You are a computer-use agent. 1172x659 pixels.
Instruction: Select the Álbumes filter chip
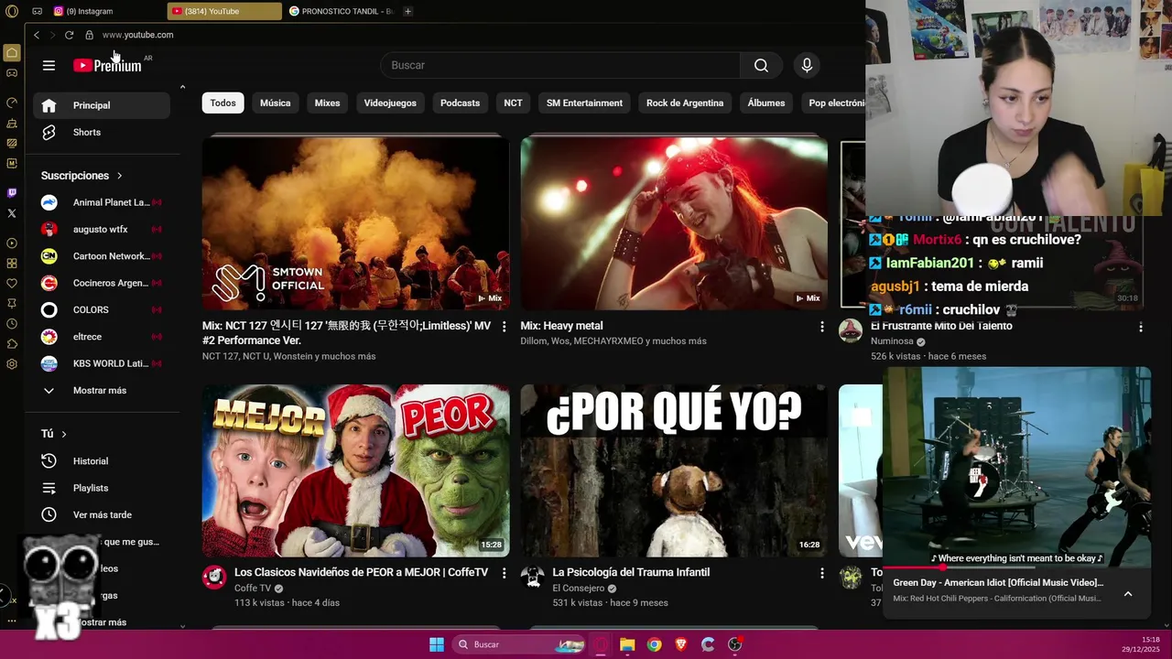pyautogui.click(x=766, y=103)
